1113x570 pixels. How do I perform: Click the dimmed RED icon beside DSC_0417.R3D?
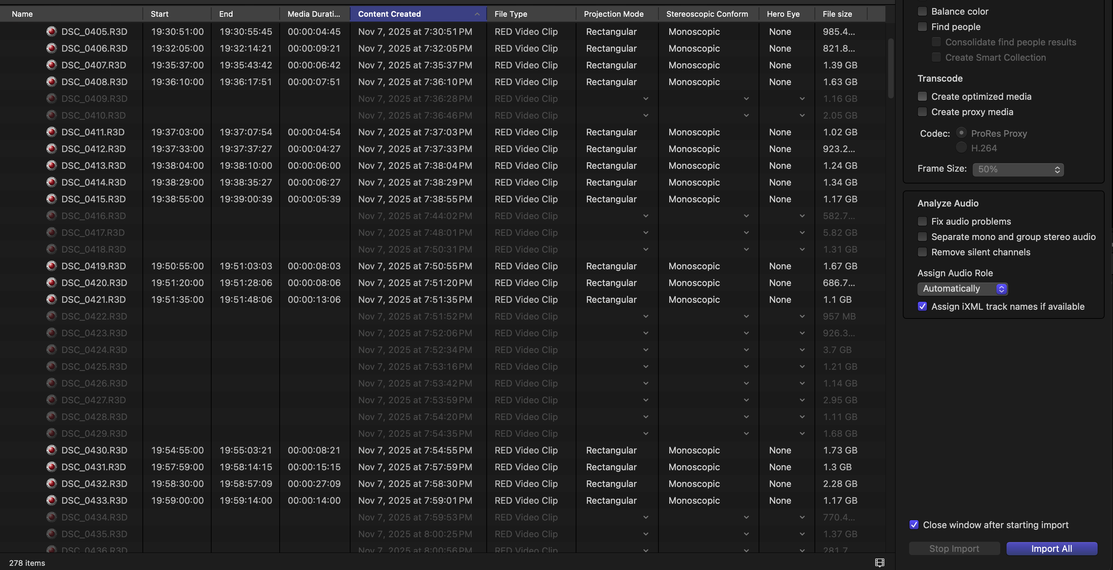pos(51,232)
